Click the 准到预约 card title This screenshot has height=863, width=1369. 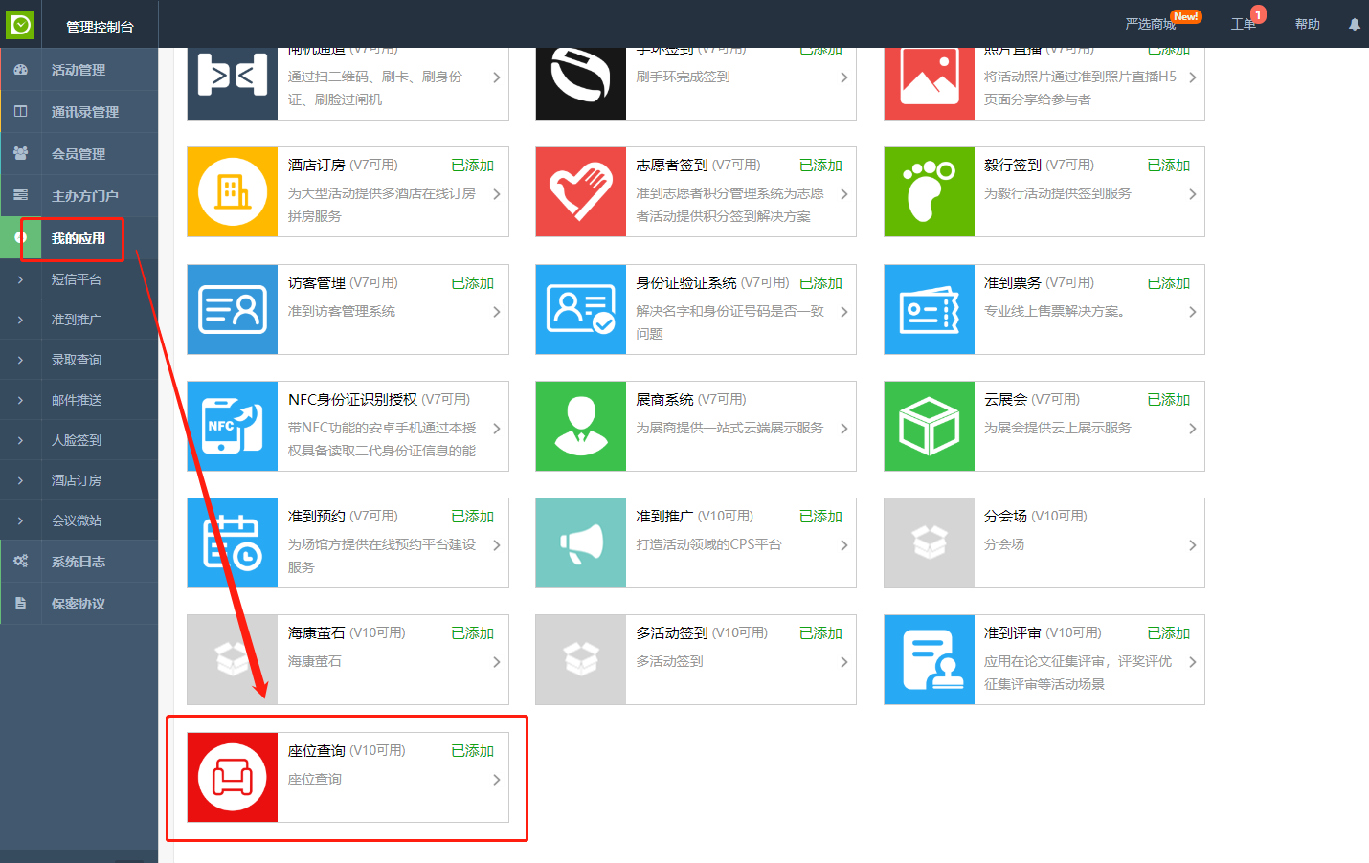[317, 517]
